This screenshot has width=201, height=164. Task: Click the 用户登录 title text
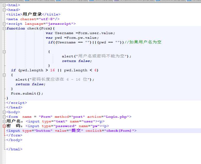pyautogui.click(x=32, y=14)
